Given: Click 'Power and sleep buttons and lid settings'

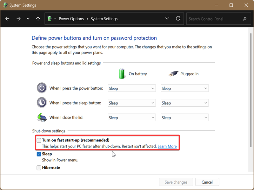Looking at the screenshot, I should (66, 63).
